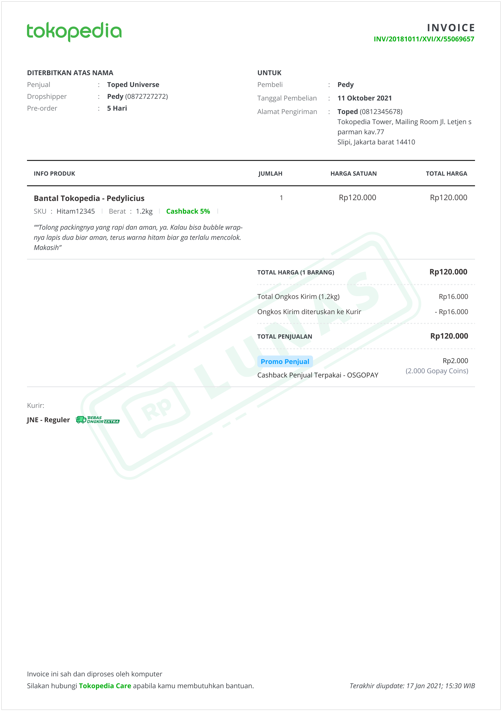Image resolution: width=502 pixels, height=711 pixels.
Task: Click the HARGA SATUAN column header
Action: coord(354,173)
